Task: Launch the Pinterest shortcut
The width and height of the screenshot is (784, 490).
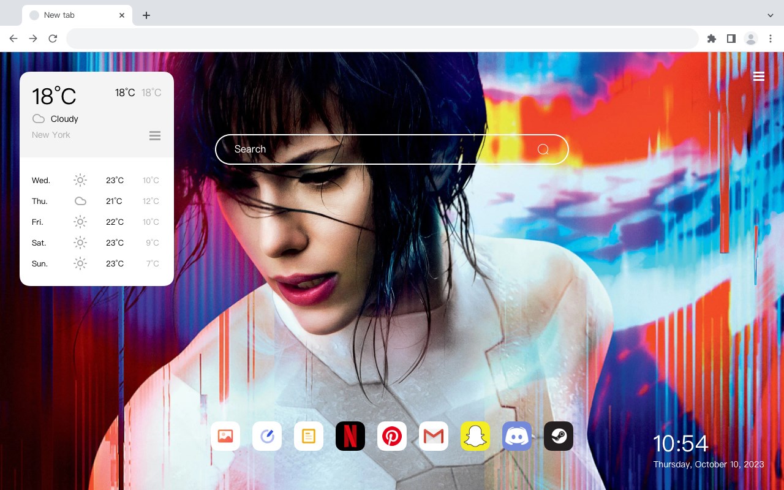Action: (x=392, y=436)
